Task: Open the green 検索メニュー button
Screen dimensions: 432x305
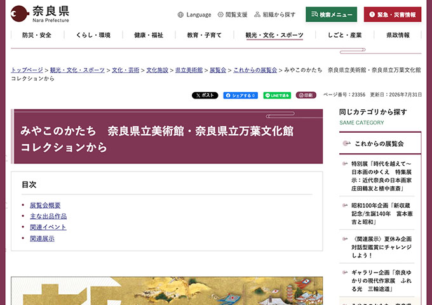Action: 331,15
